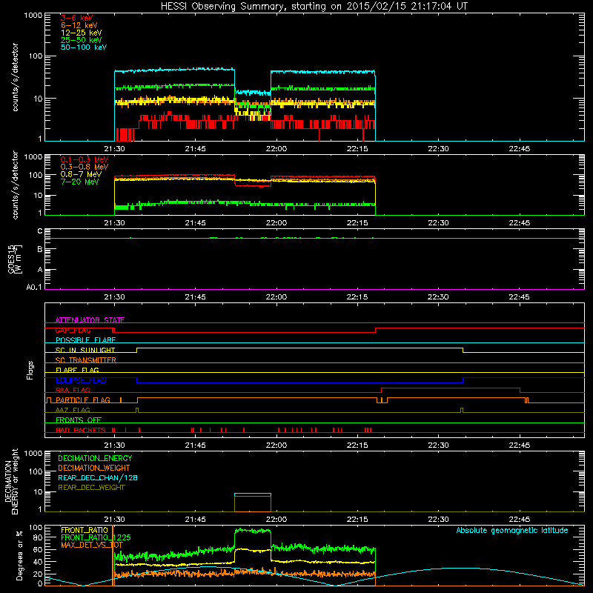Select the 0.1-0.3 MeV legend label

tap(85, 159)
